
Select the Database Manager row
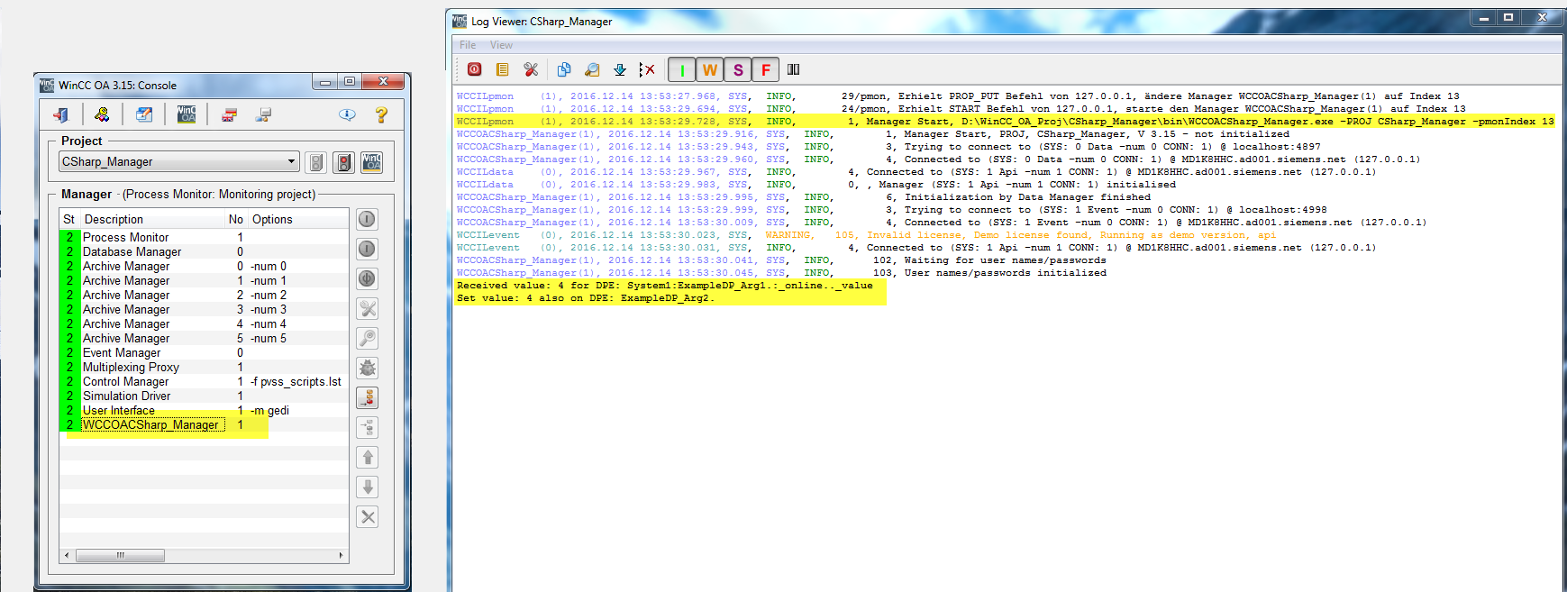205,251
